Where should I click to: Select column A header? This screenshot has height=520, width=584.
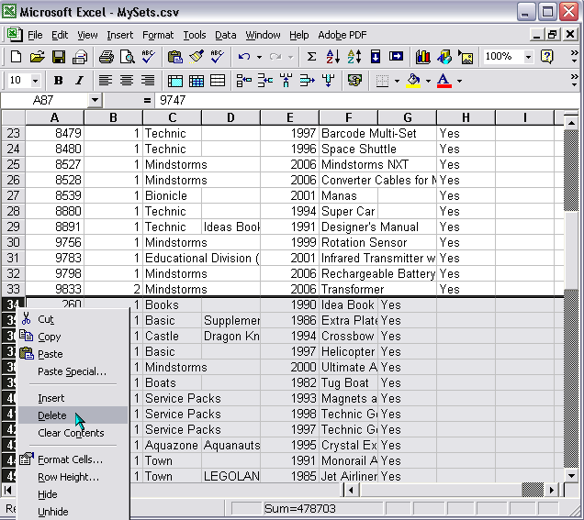click(x=55, y=117)
